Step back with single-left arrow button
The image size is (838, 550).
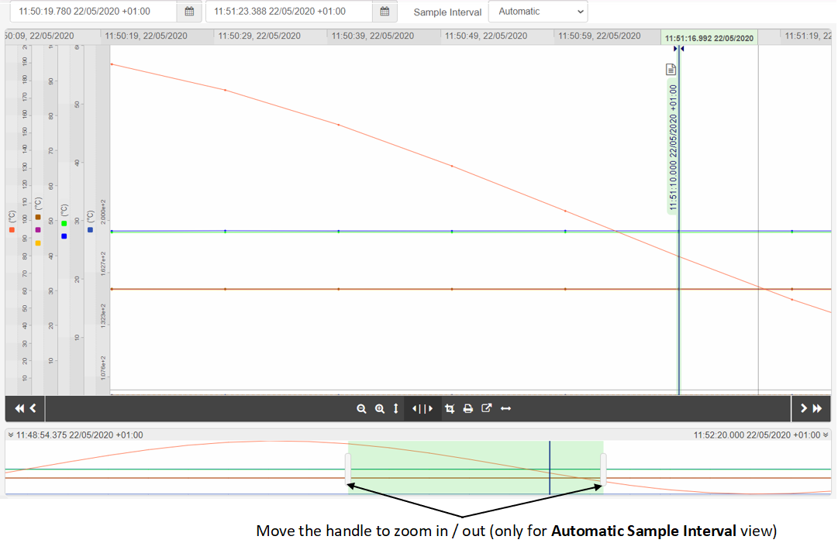pyautogui.click(x=33, y=409)
